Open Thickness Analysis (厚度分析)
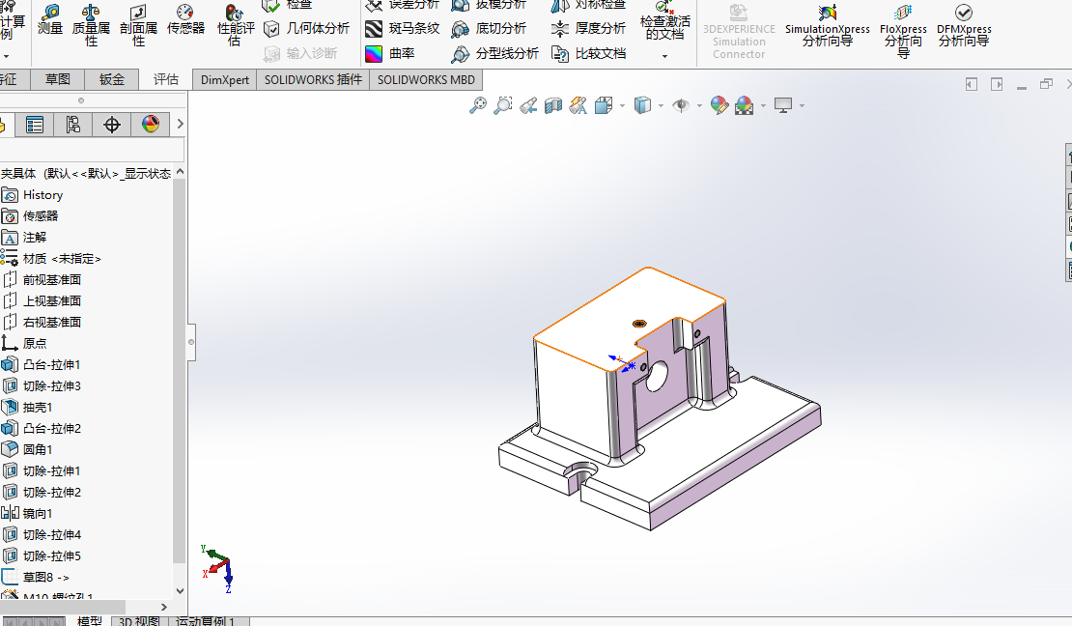 point(588,29)
